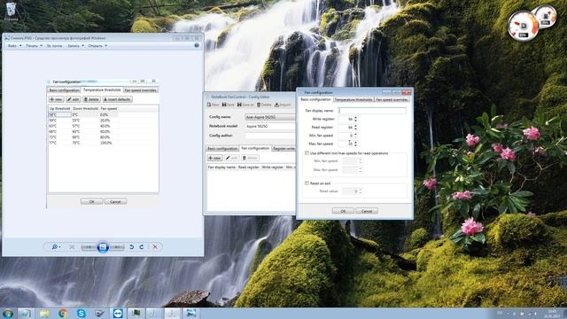This screenshot has height=319, width=567.
Task: Click the New icon in Config Editor toolbar
Action: 213,105
